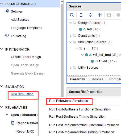Select Run Post-Synthesis Timing Simulation
The height and width of the screenshot is (136, 121).
(x=77, y=117)
